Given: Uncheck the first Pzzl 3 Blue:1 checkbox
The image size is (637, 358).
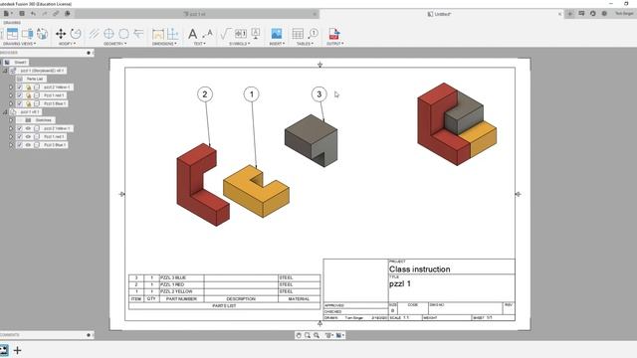Looking at the screenshot, I should (x=19, y=103).
